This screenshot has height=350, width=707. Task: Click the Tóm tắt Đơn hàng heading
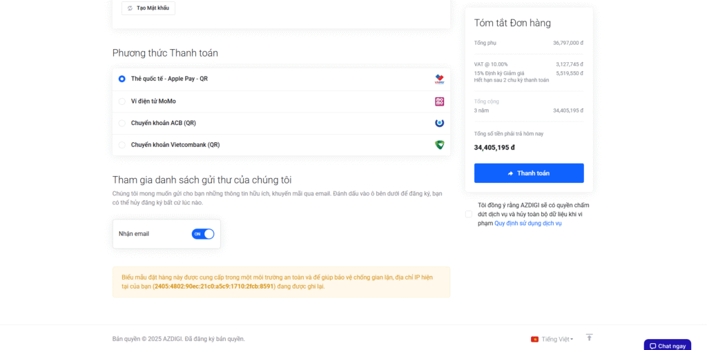[x=512, y=23]
